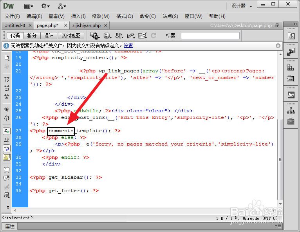This screenshot has width=300, height=232.
Task: Toggle Syntax Error Alerts in info bar
Action: (x=7, y=157)
